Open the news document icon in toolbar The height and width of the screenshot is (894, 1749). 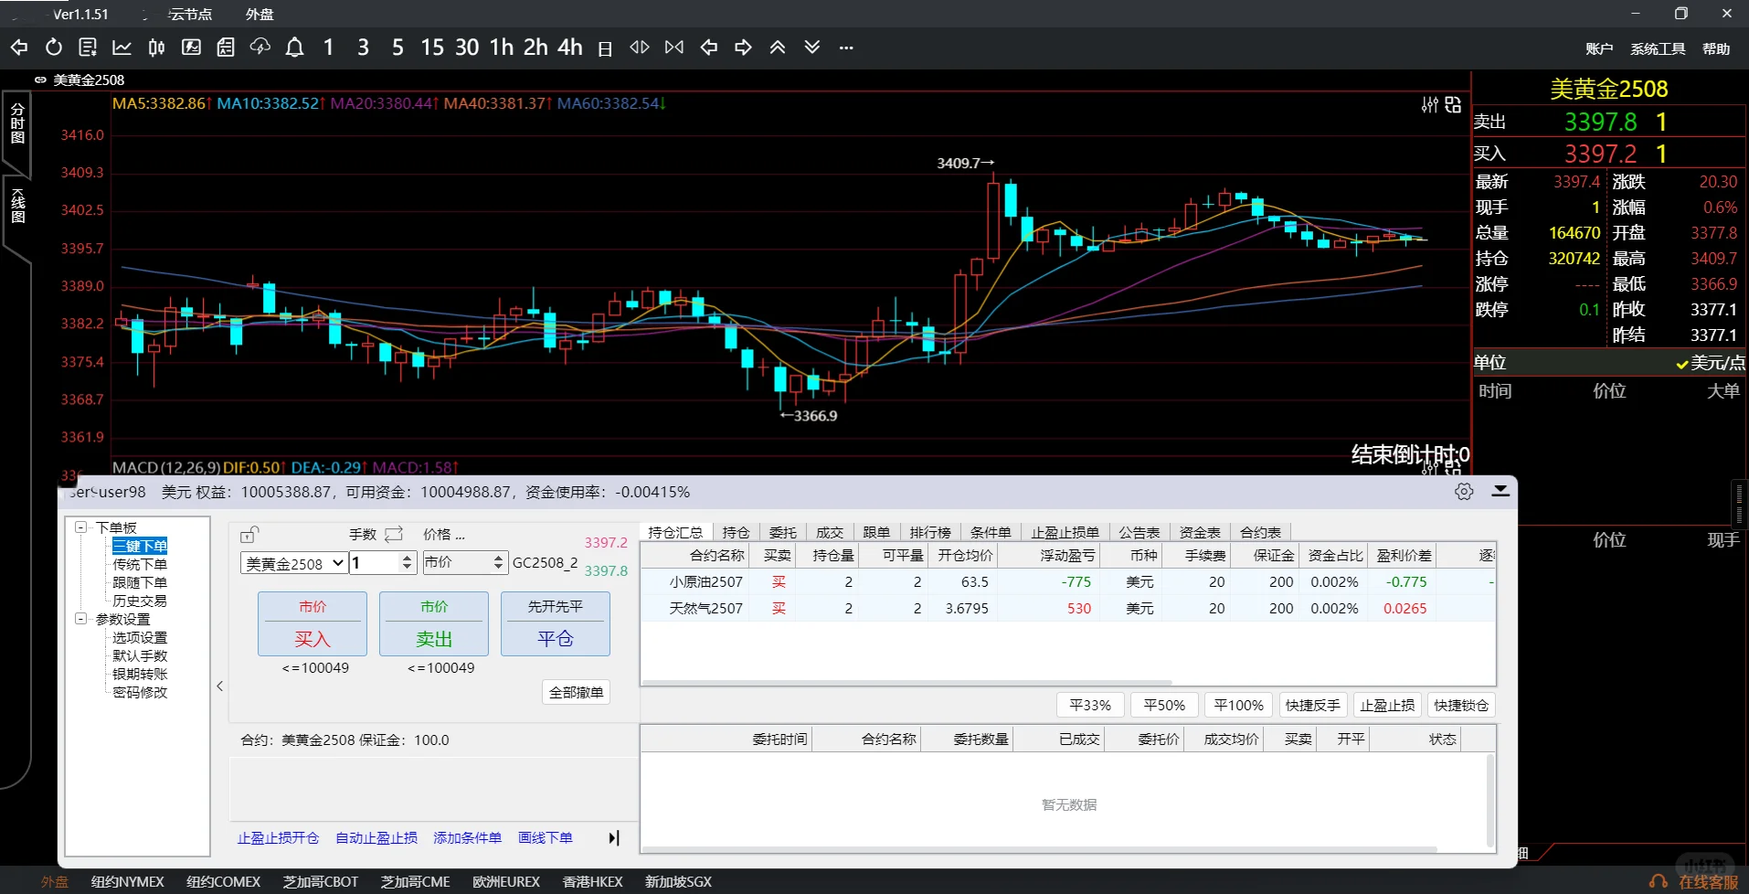[225, 48]
